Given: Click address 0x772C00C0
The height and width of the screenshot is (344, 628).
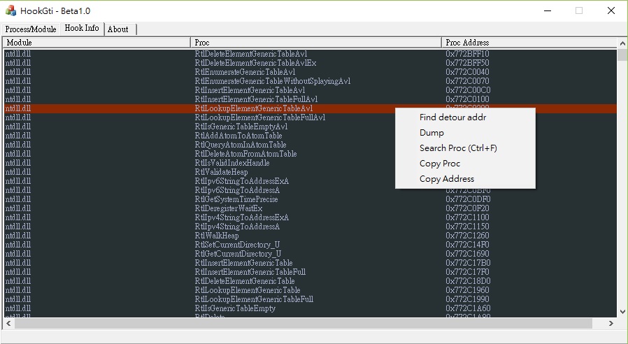Looking at the screenshot, I should pos(468,90).
